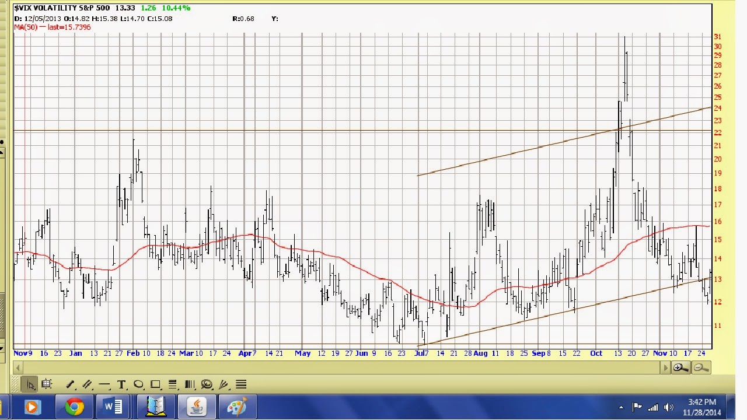The image size is (747, 420).
Task: Click the close value C:15.08
Action: point(159,19)
